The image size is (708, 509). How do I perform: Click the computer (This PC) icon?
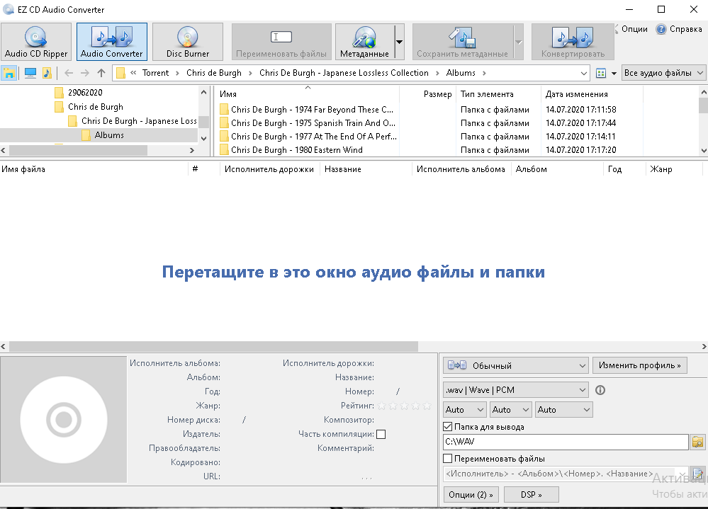click(x=30, y=73)
